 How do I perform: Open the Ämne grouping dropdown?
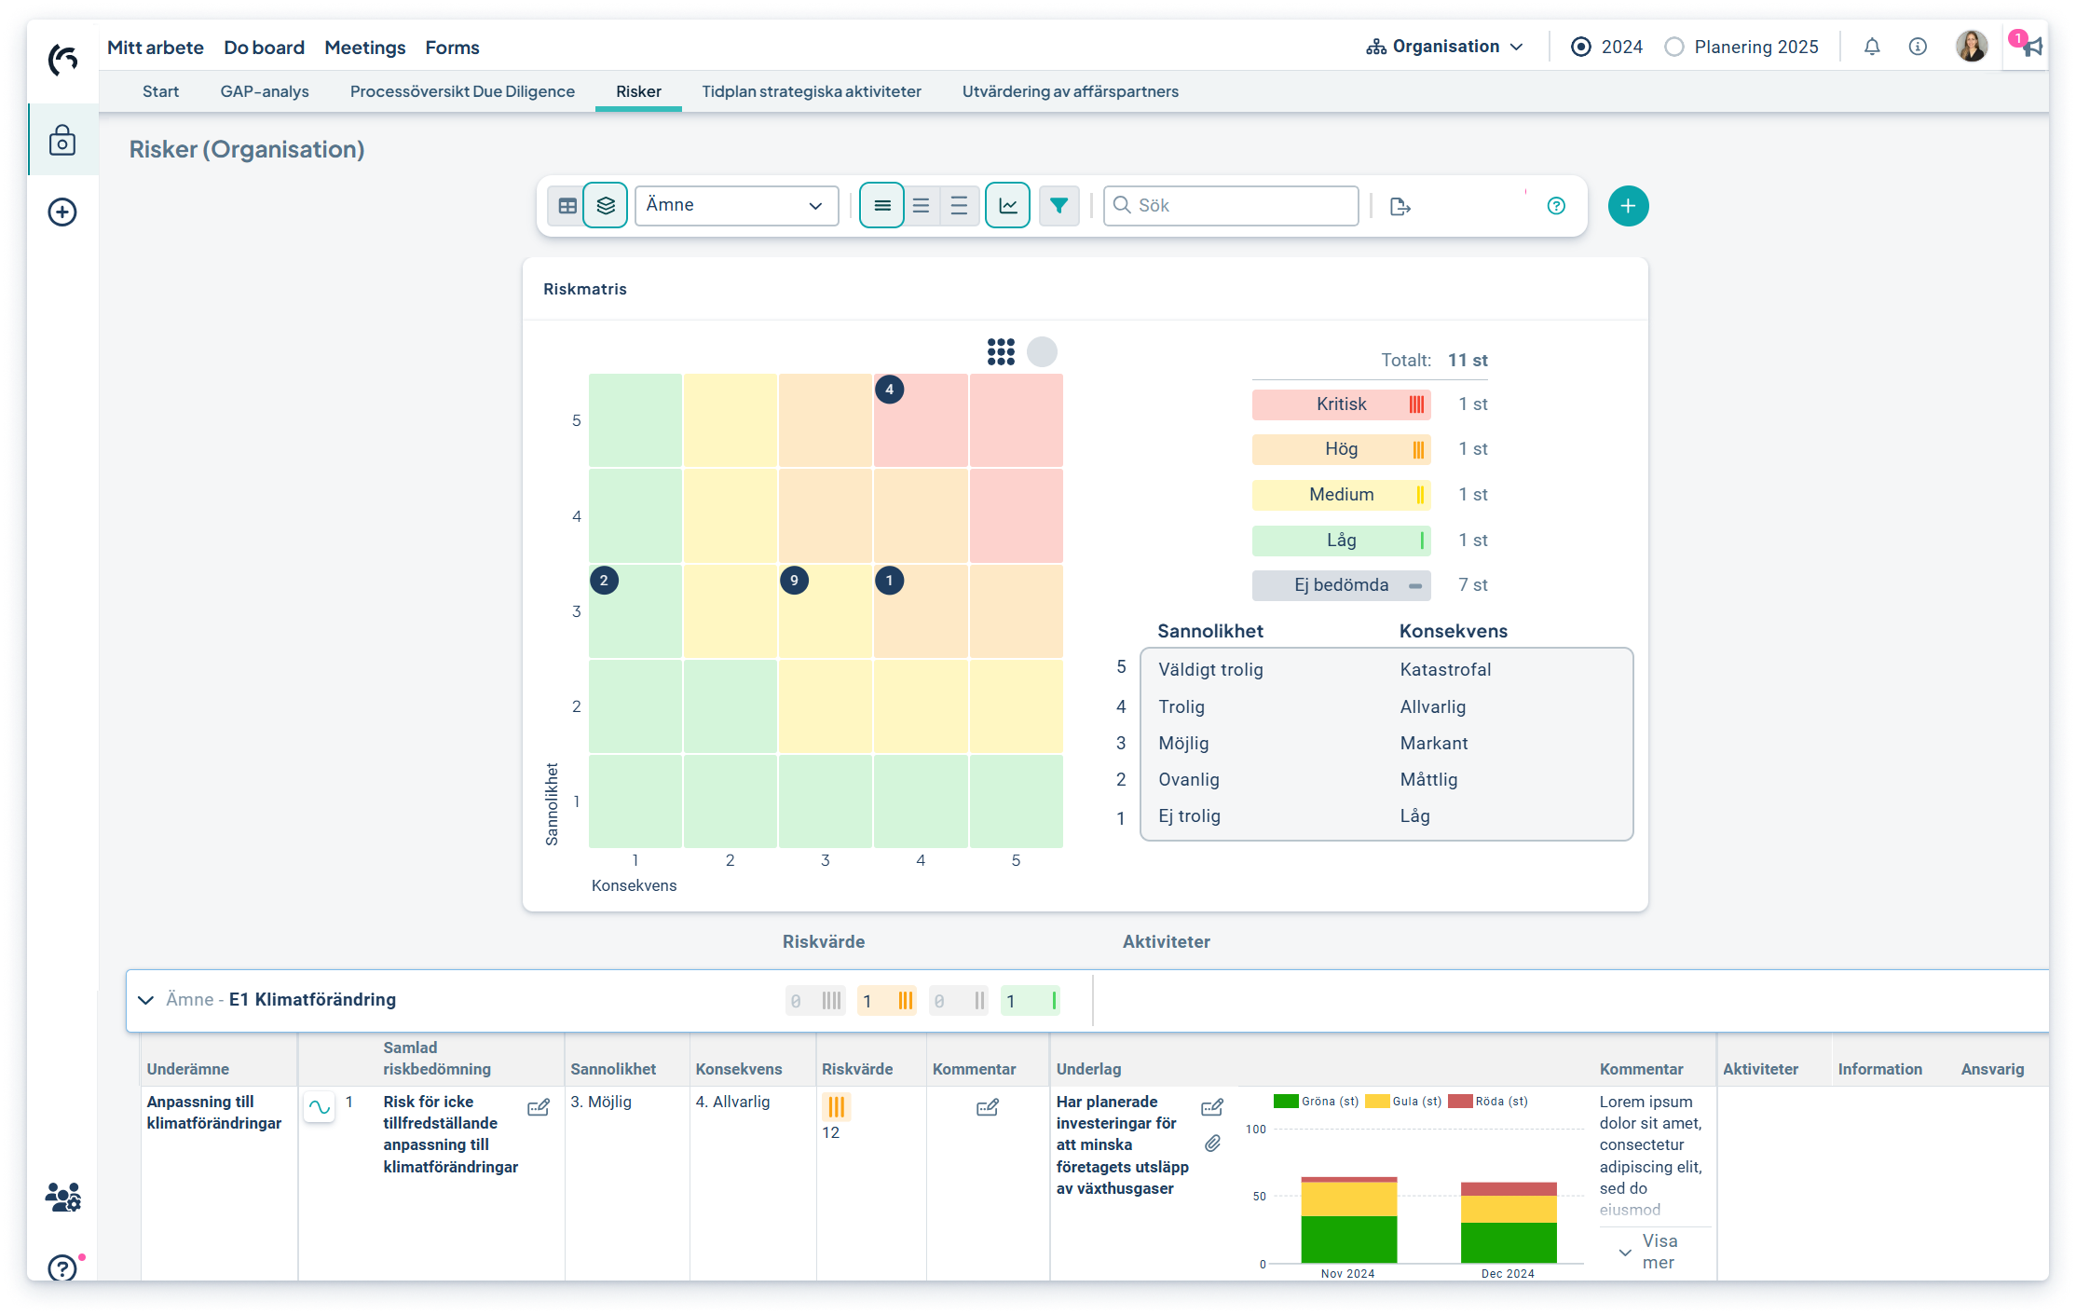[x=736, y=206]
